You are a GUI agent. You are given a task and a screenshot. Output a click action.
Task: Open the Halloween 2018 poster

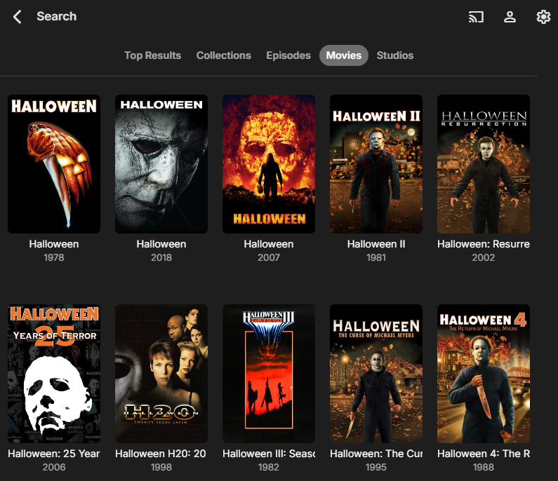(x=161, y=164)
